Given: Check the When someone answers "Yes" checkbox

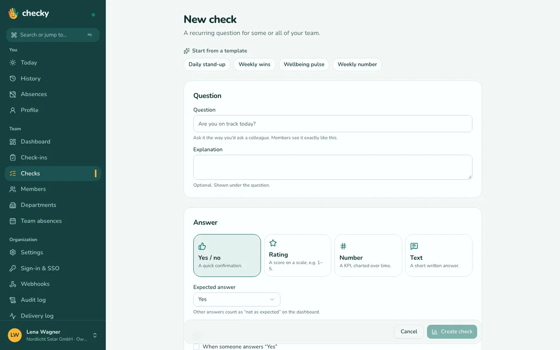Looking at the screenshot, I should pos(196,347).
